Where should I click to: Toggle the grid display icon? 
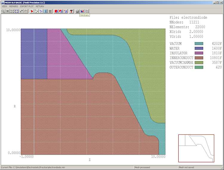tap(50, 11)
